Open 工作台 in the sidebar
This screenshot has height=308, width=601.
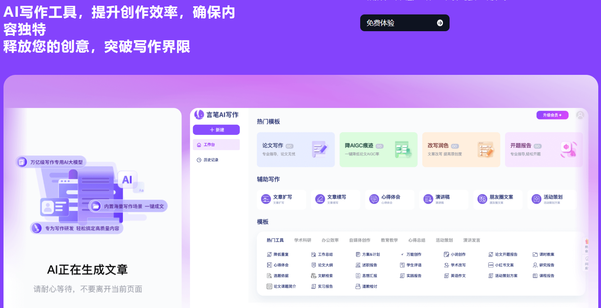click(x=216, y=145)
